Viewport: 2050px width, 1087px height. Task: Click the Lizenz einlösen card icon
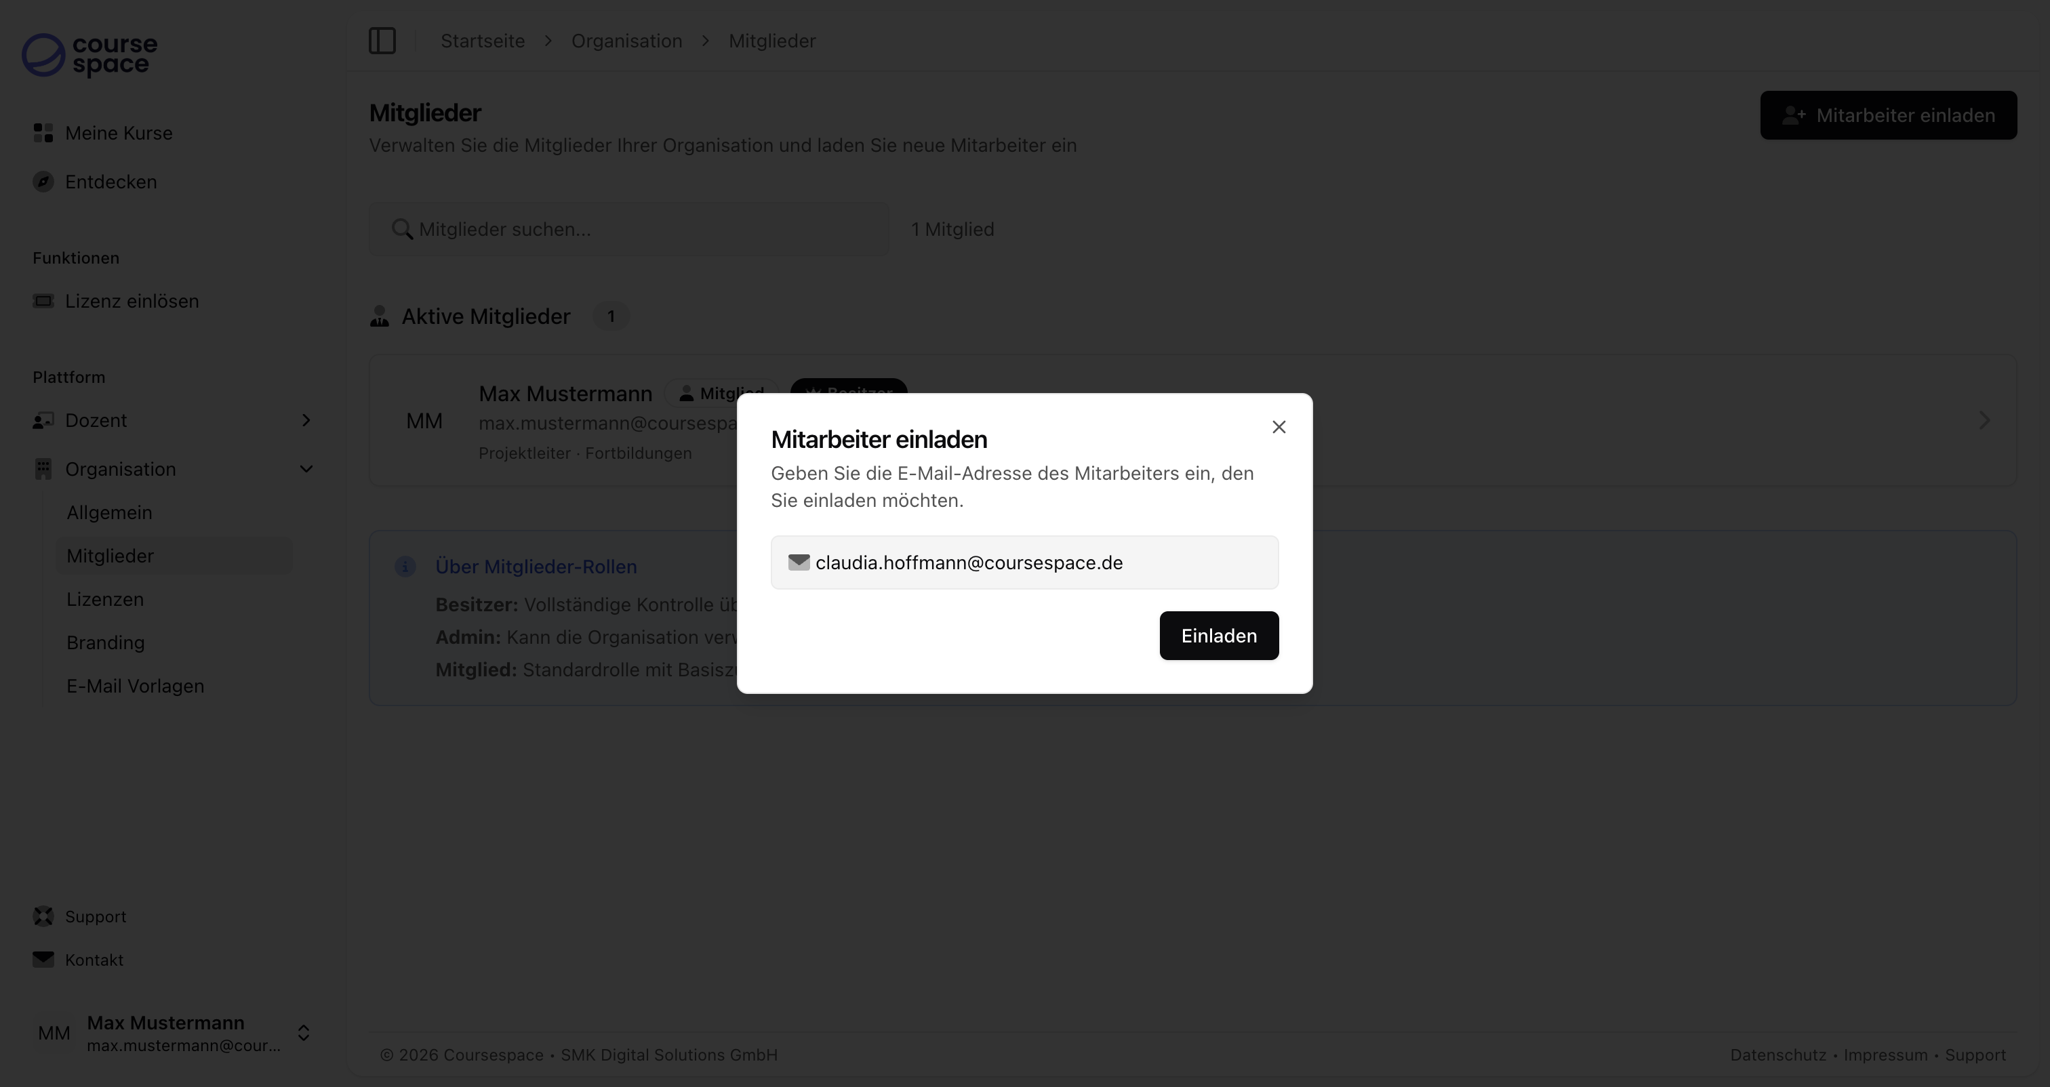tap(43, 301)
